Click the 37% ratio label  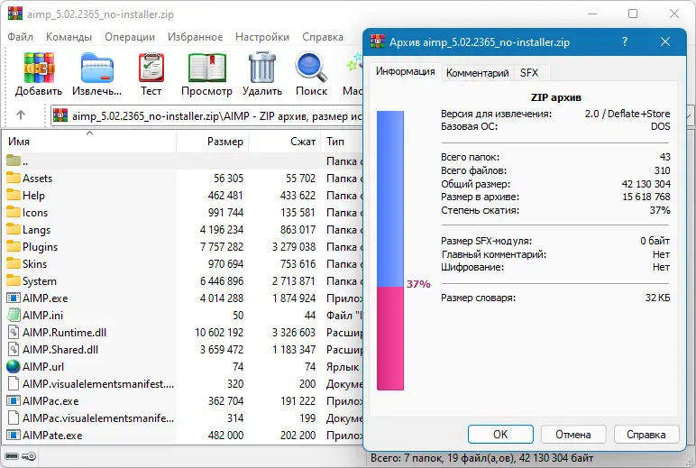pyautogui.click(x=418, y=284)
